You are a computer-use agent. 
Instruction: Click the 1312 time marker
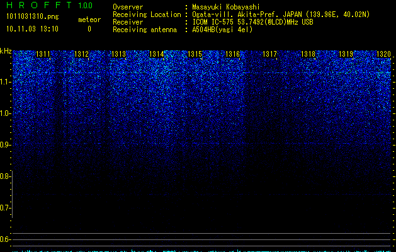click(x=82, y=54)
